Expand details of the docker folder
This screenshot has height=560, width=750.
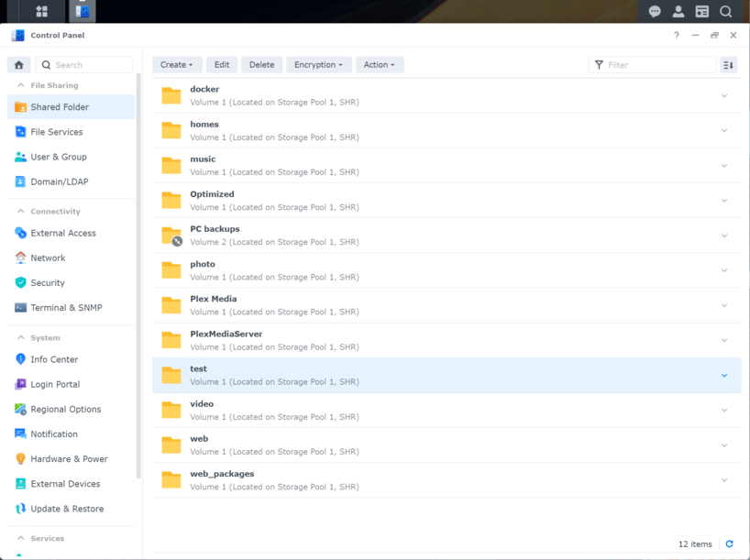724,95
